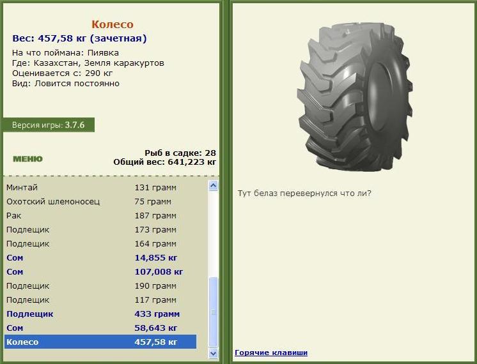Click the Вес: 457,58 кг (зачетная) text
477x364 pixels.
pyautogui.click(x=79, y=38)
